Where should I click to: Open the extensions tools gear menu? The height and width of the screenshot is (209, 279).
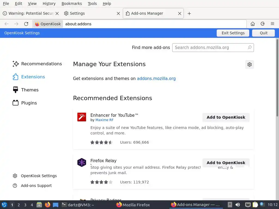(250, 64)
